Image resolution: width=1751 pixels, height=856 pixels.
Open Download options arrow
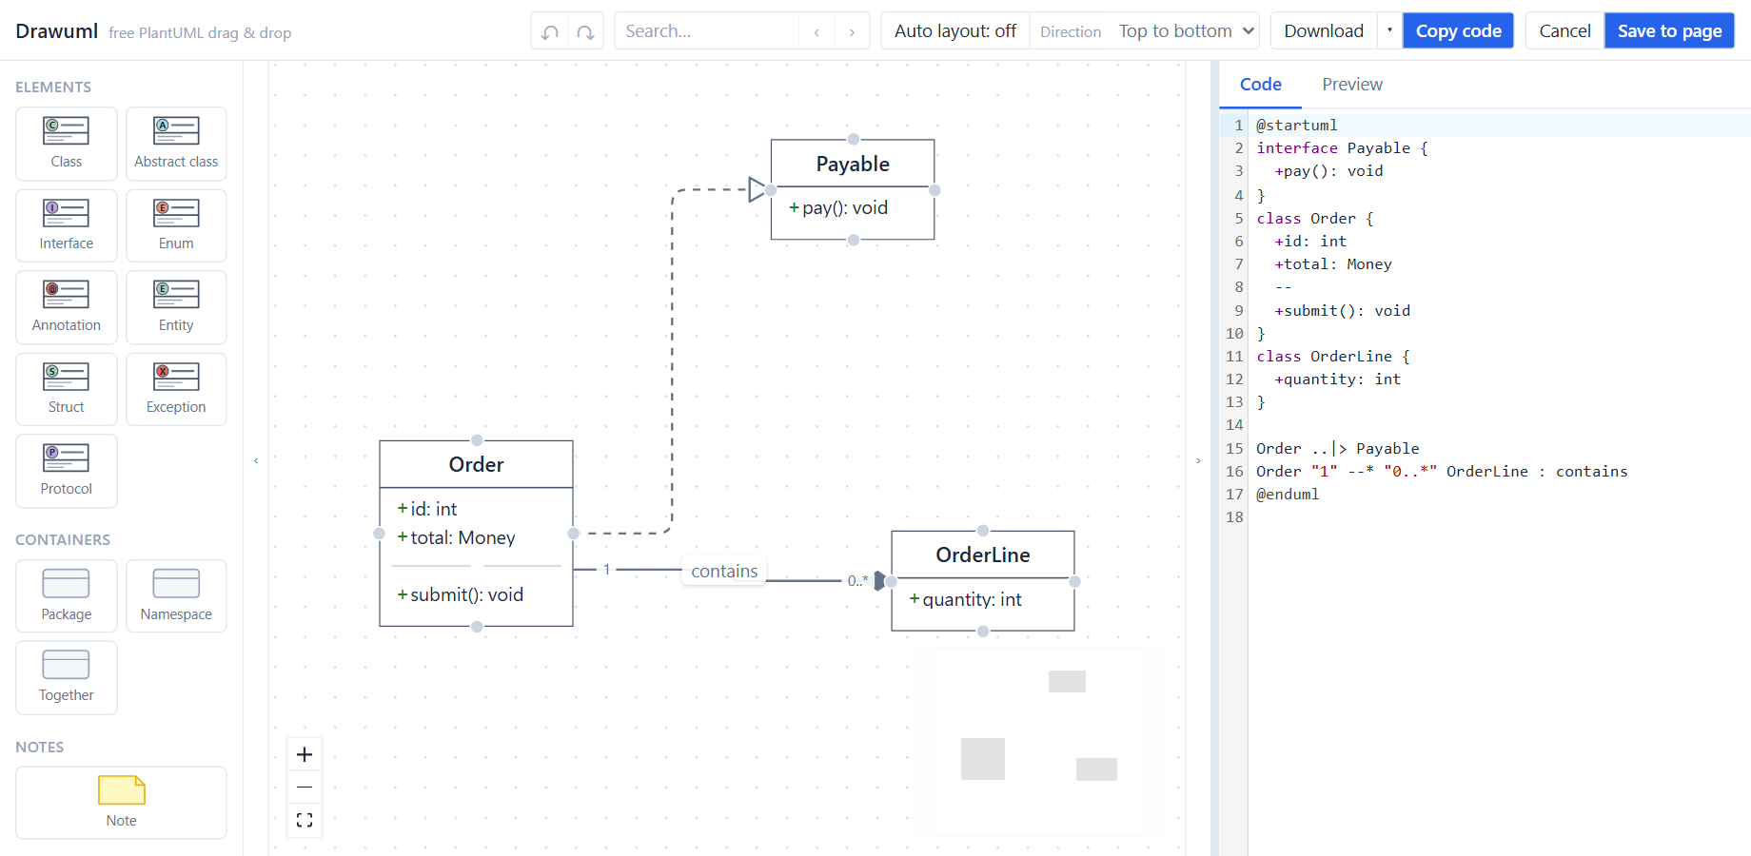(x=1389, y=31)
